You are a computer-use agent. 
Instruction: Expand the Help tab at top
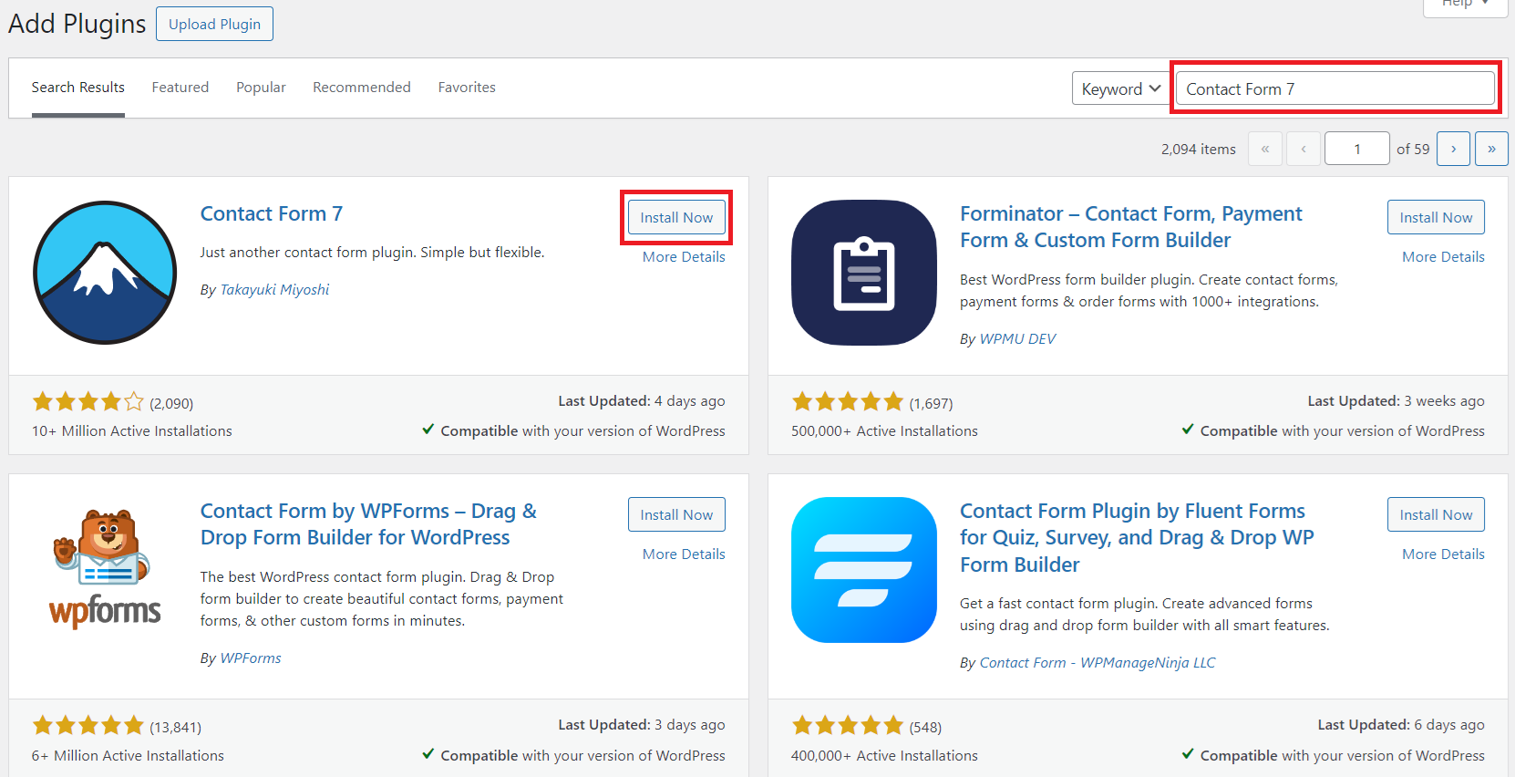pos(1465,5)
